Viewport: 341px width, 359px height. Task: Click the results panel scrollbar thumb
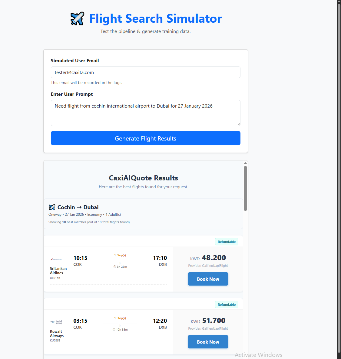tap(245, 188)
